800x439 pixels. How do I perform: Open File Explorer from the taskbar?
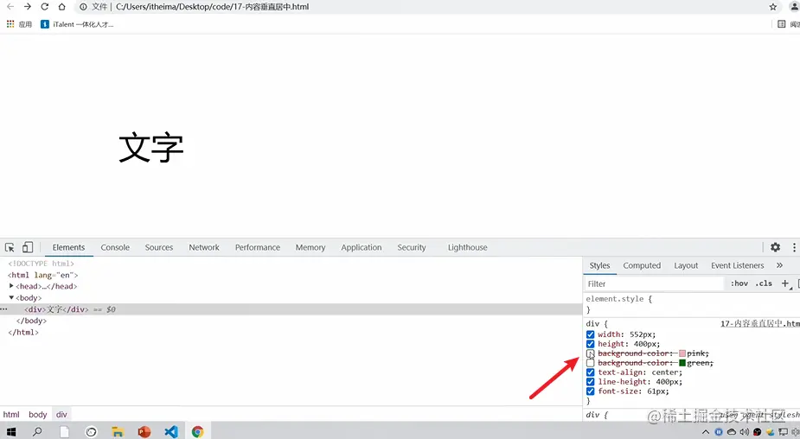point(118,432)
